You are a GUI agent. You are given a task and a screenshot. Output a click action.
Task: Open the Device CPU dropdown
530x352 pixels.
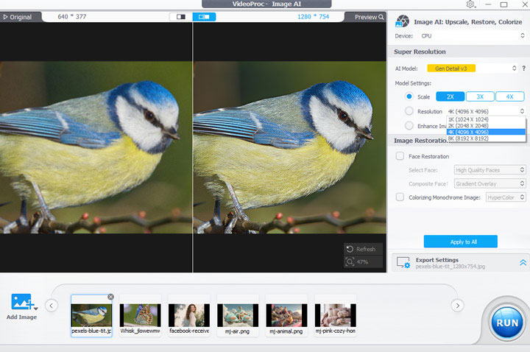[471, 35]
